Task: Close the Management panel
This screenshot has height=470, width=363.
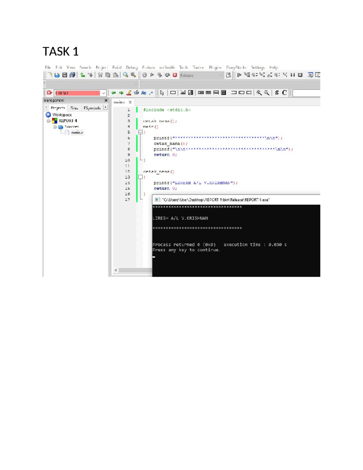Action: [106, 100]
